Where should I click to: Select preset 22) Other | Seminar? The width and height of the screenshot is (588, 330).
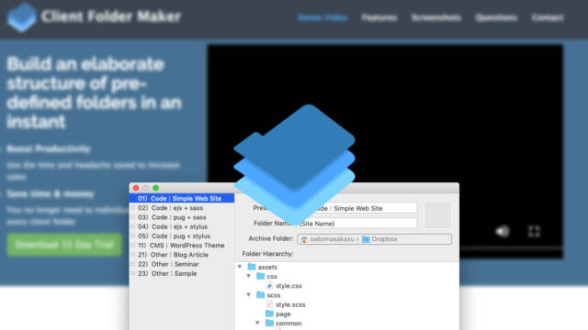point(182,264)
